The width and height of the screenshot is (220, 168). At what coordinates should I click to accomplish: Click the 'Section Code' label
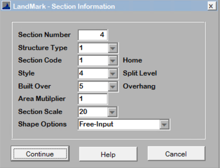pos(40,60)
